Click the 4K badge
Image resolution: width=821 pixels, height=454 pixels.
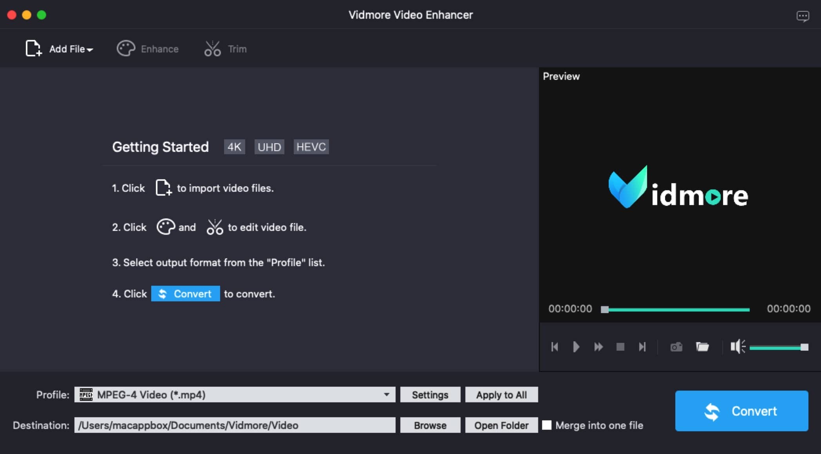coord(234,147)
